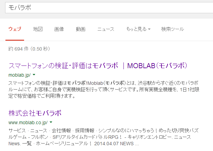Open the スマートフォンの検証・評価はモバラボ result link
The width and height of the screenshot is (213, 151).
pos(98,66)
